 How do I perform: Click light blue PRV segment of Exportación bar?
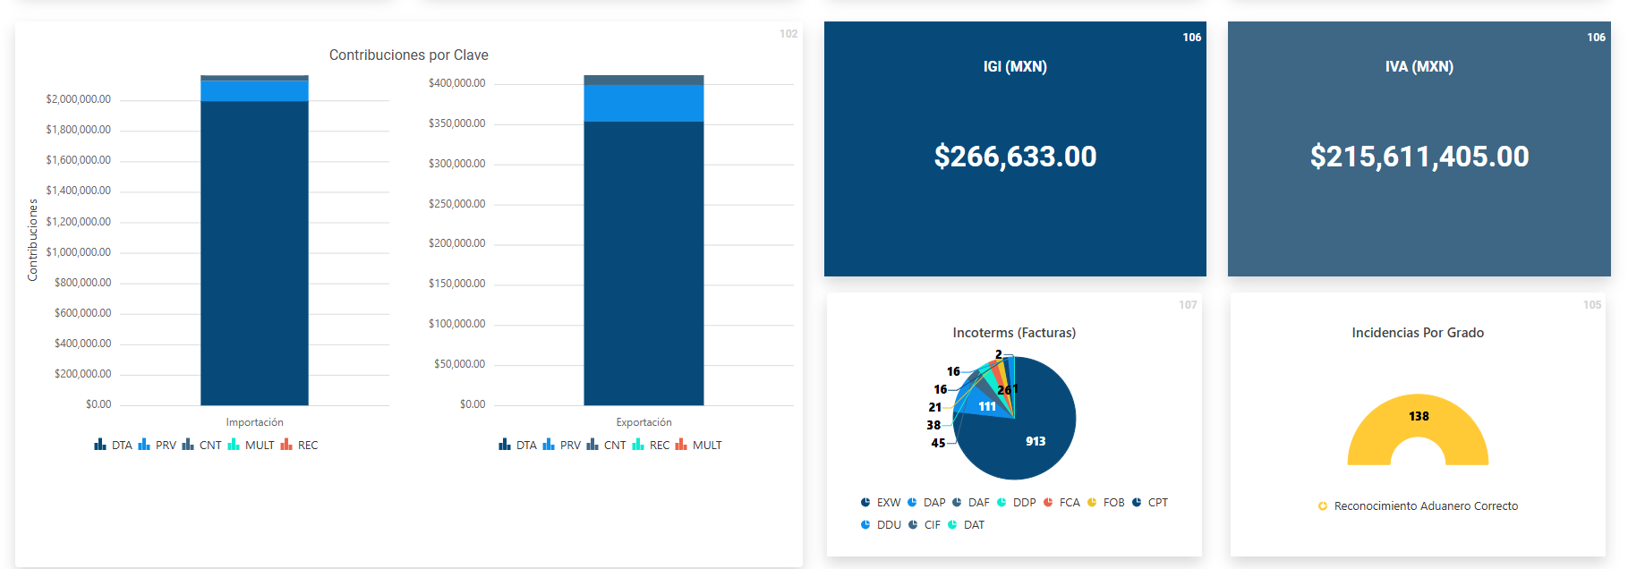644,103
